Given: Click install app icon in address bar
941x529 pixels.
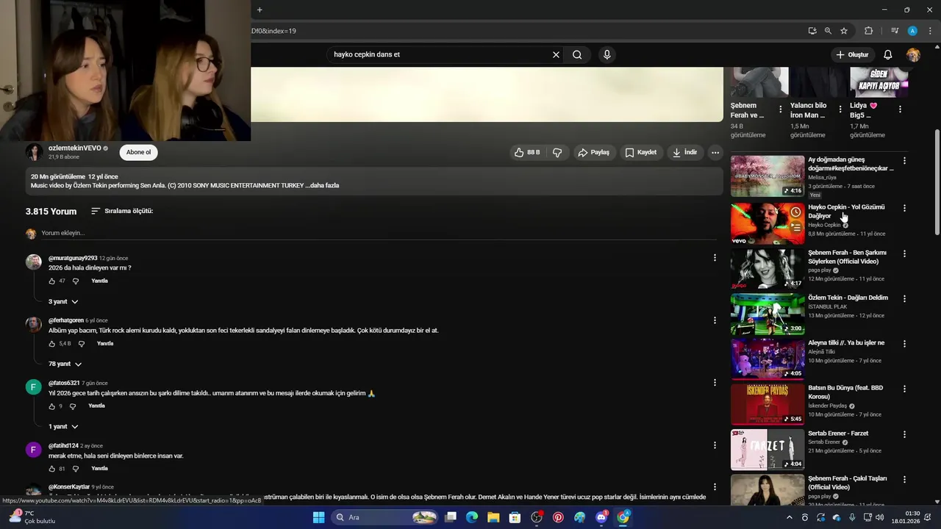Looking at the screenshot, I should tap(812, 31).
